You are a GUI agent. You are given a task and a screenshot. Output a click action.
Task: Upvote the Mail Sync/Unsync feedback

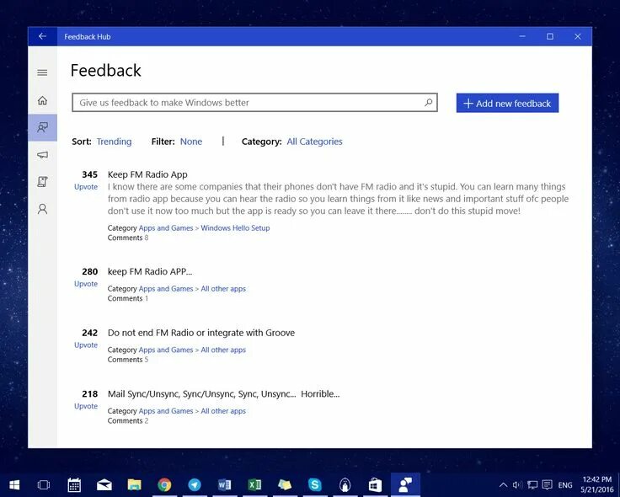click(x=86, y=406)
